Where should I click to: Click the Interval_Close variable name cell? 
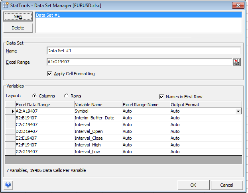pos(98,138)
